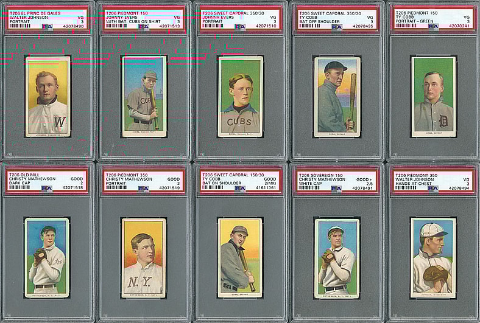This screenshot has height=323, width=480.
Task: Click the Walter Johnson Hands At Chest card
Action: 432,258
